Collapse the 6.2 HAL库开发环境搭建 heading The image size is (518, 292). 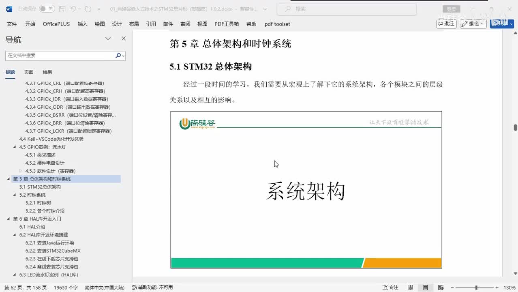click(15, 235)
